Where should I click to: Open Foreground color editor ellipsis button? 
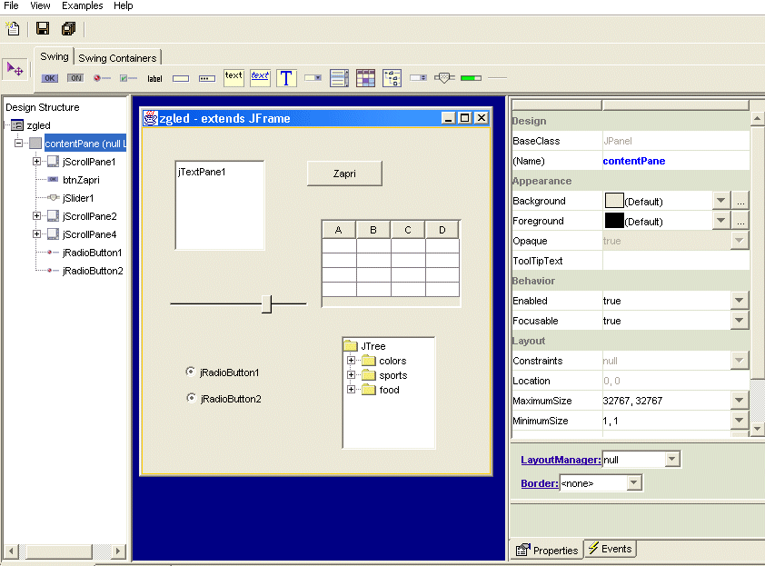tap(740, 221)
